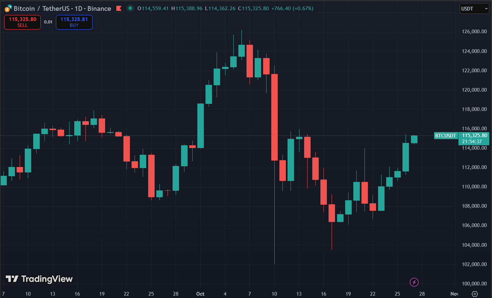Click the red SELL button
The image size is (492, 298).
click(x=22, y=22)
